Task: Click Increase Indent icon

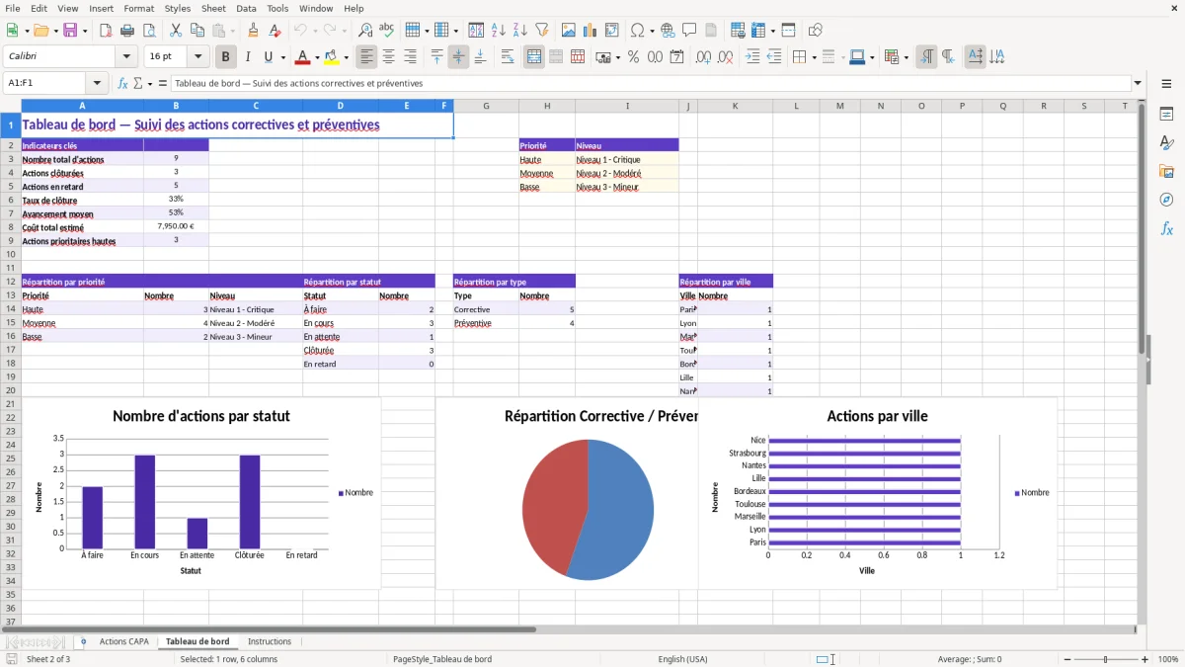Action: 752,57
